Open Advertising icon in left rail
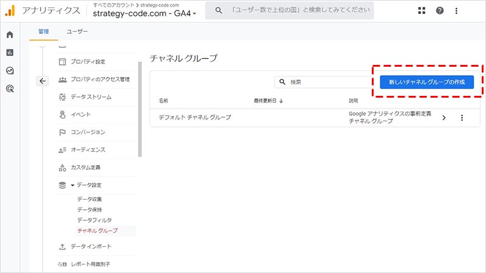The height and width of the screenshot is (273, 486). coord(9,89)
